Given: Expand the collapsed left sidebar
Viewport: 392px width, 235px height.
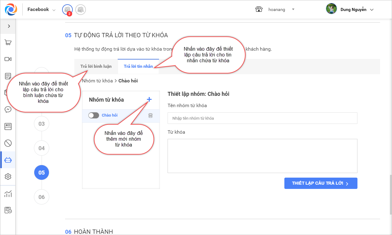Looking at the screenshot, I should tap(9, 26).
